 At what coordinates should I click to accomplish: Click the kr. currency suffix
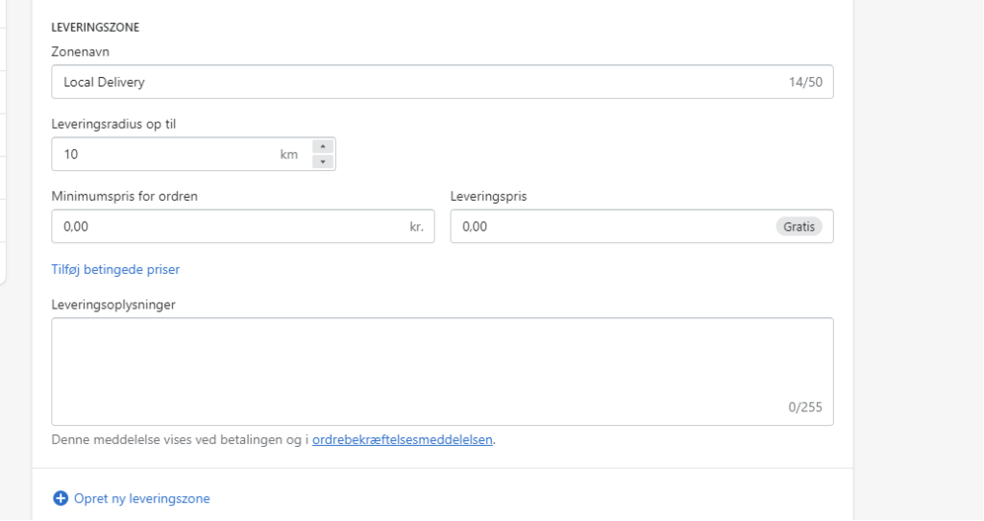click(x=417, y=227)
